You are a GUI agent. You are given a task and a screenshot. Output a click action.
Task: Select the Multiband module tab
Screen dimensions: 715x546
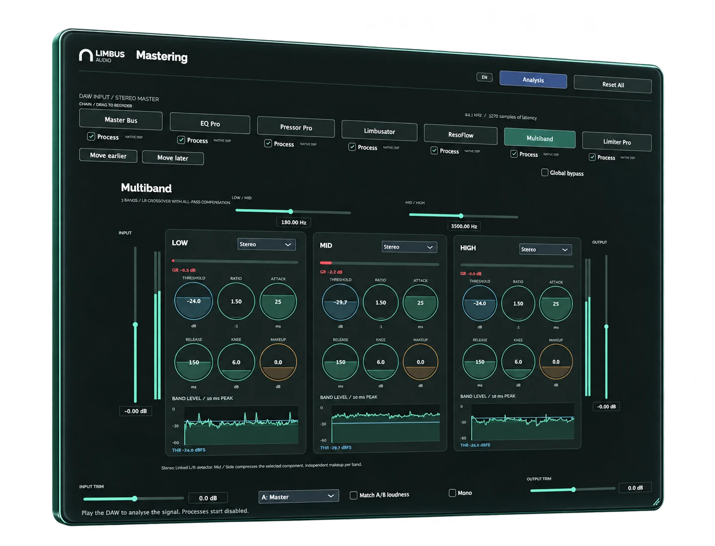540,138
